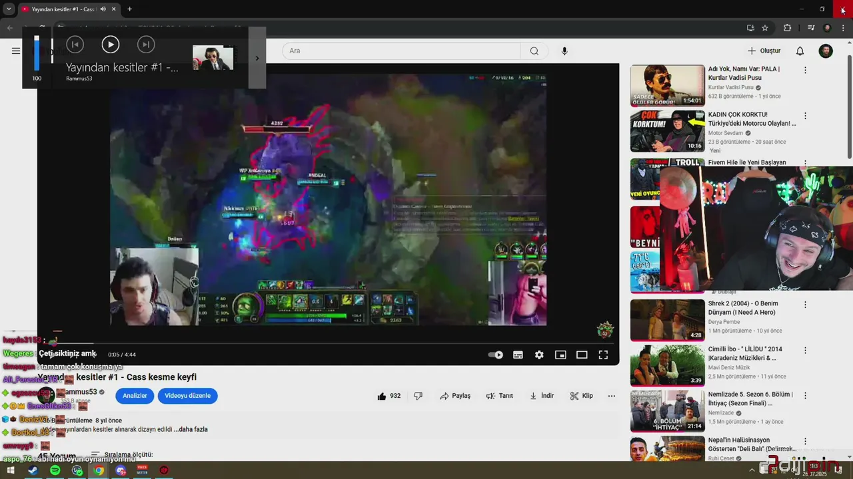
Task: Expand the tab search dropdown arrow
Action: [9, 9]
